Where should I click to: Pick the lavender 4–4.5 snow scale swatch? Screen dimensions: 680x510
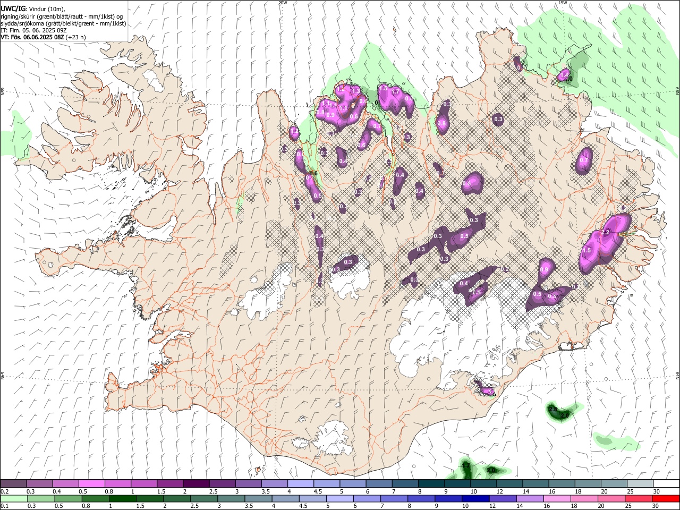[300, 484]
